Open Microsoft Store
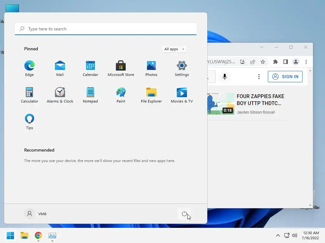Screen dimensions: 325x243 [121, 69]
